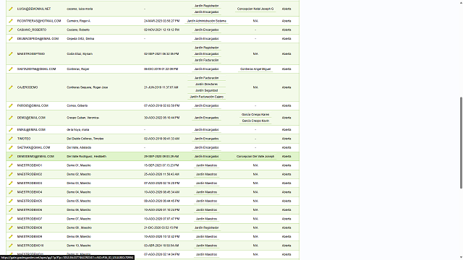Edit Correa, Gilberto using pencil icon
This screenshot has width=463, height=260.
pos(11,105)
